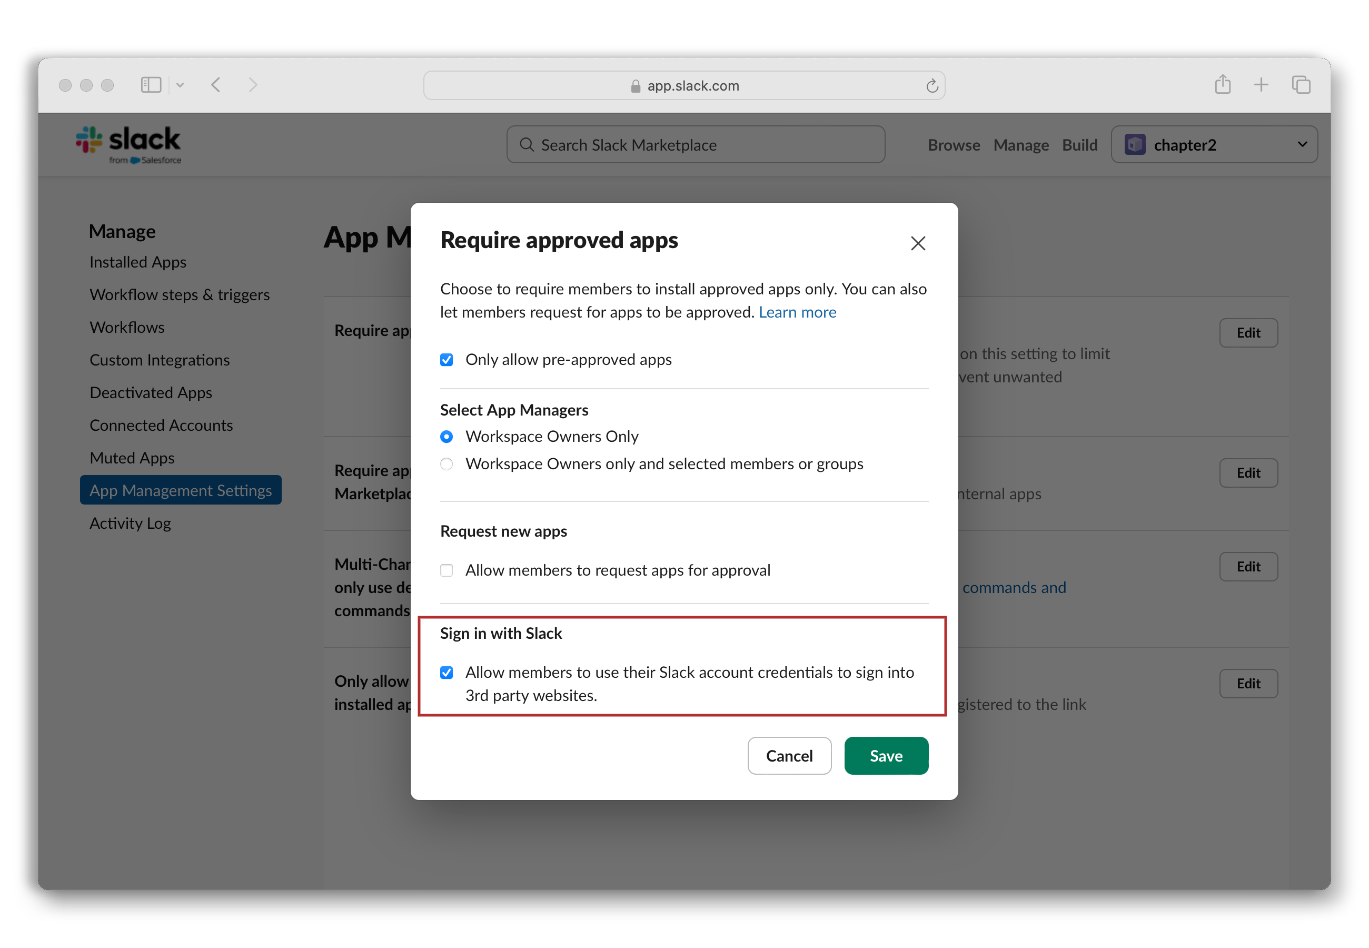This screenshot has width=1369, height=948.
Task: Open a new tab with the plus icon
Action: (1261, 85)
